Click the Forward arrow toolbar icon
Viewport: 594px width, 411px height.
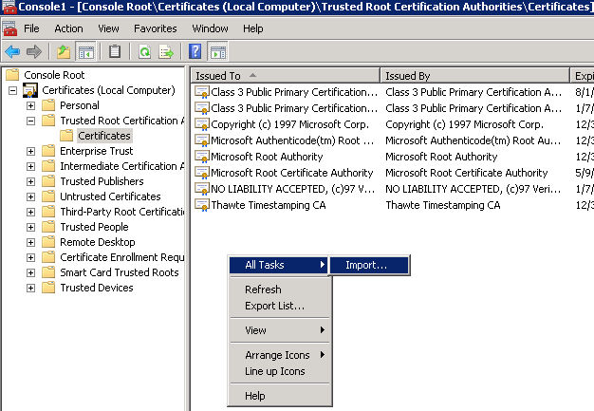click(x=34, y=51)
